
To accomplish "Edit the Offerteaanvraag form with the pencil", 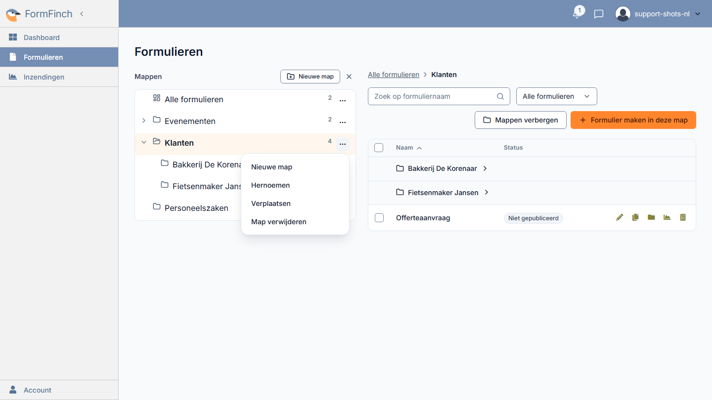I will coord(620,217).
